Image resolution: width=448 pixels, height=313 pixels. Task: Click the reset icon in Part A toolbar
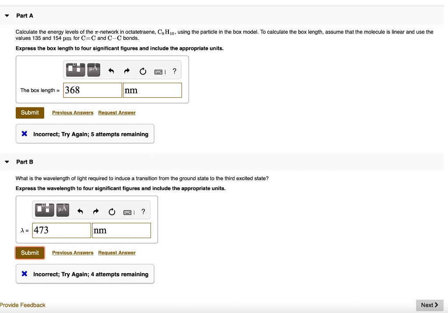click(x=143, y=71)
